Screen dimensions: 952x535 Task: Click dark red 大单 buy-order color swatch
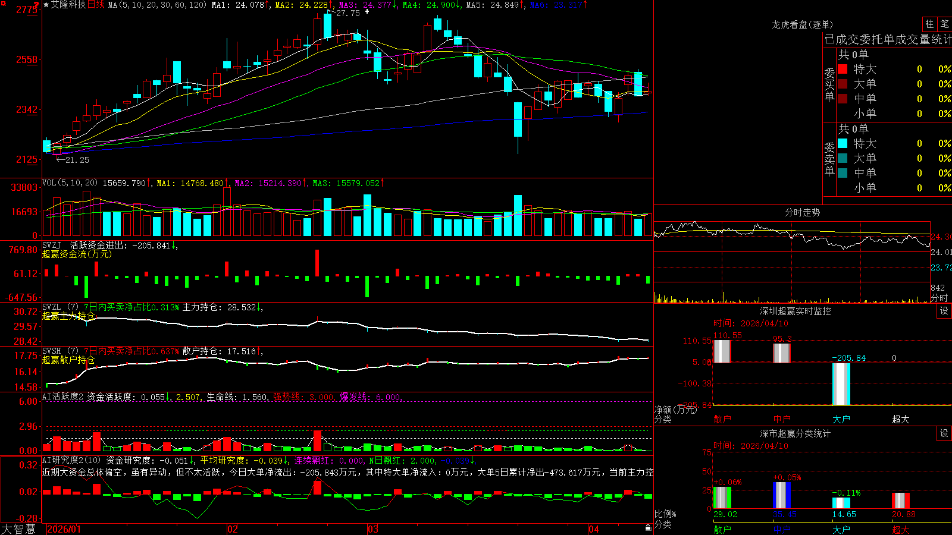(843, 84)
